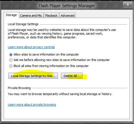Click the Flash Player Settings Manager title bar
The image size is (134, 124).
[x=67, y=6]
